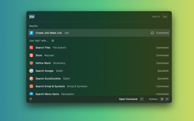Click the Tab key hint badge

point(165,17)
